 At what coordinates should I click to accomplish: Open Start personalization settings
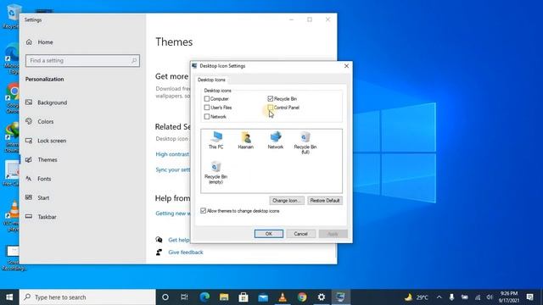43,197
